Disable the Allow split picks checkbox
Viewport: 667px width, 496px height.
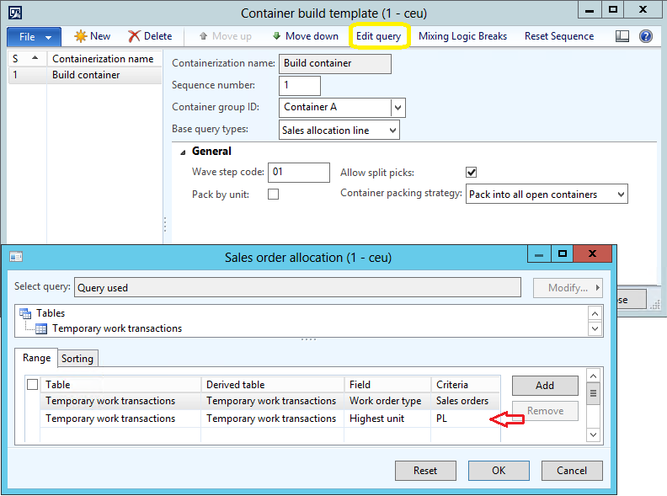coord(472,173)
